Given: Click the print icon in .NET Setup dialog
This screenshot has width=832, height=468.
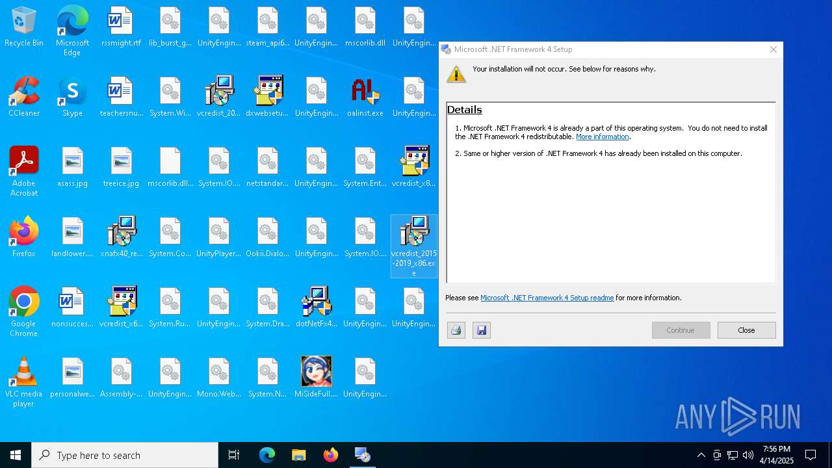Looking at the screenshot, I should [456, 330].
